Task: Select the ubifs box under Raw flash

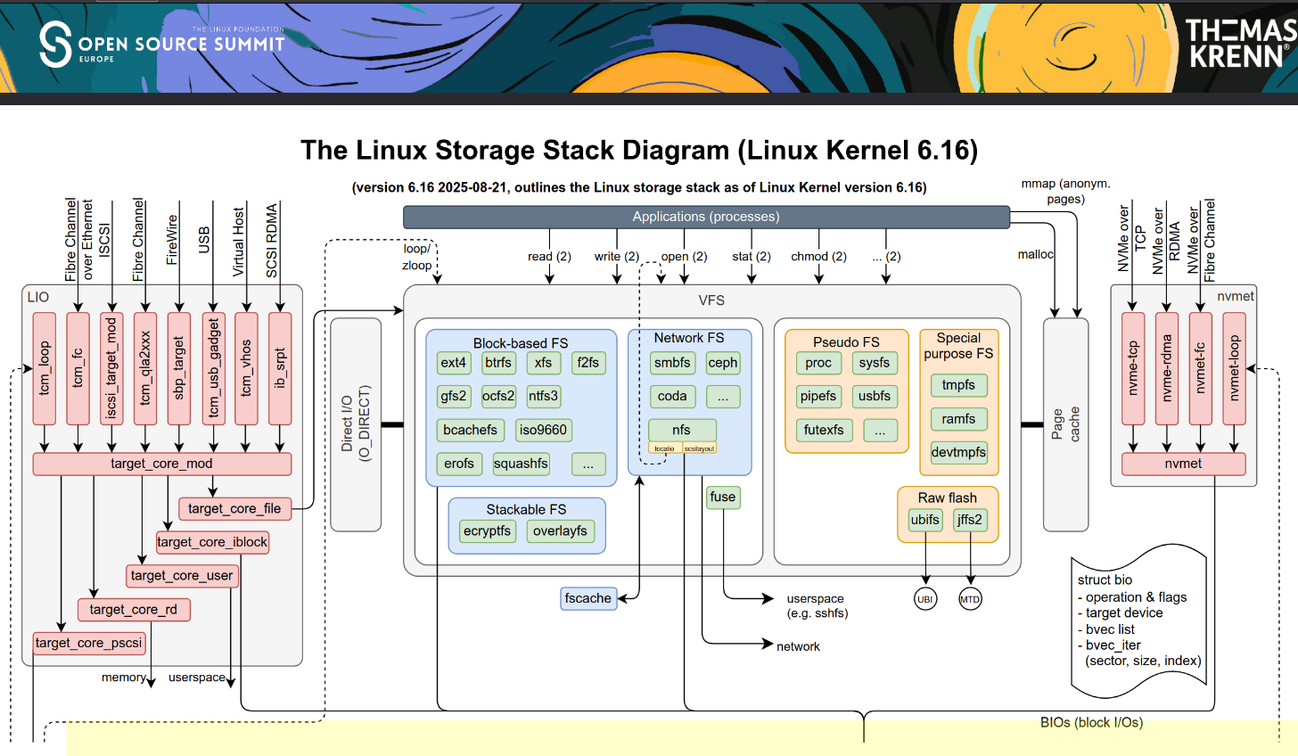Action: 924,520
